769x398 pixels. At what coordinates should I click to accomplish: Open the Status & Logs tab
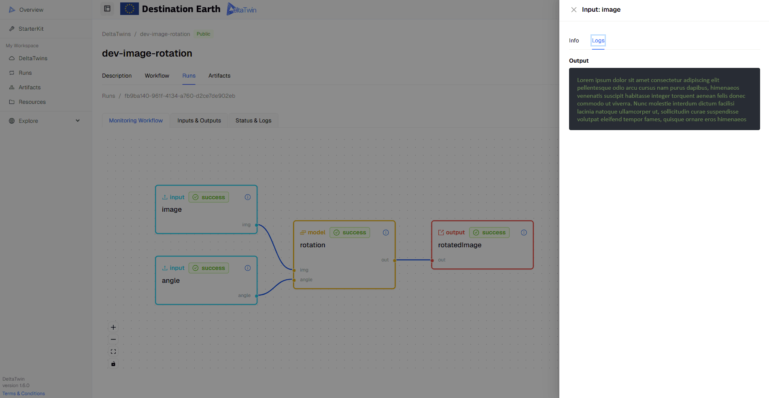[x=253, y=120]
